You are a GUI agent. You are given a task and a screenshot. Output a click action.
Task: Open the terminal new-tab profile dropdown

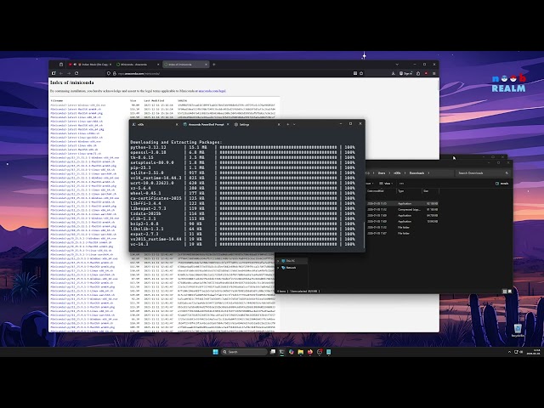[x=294, y=125]
